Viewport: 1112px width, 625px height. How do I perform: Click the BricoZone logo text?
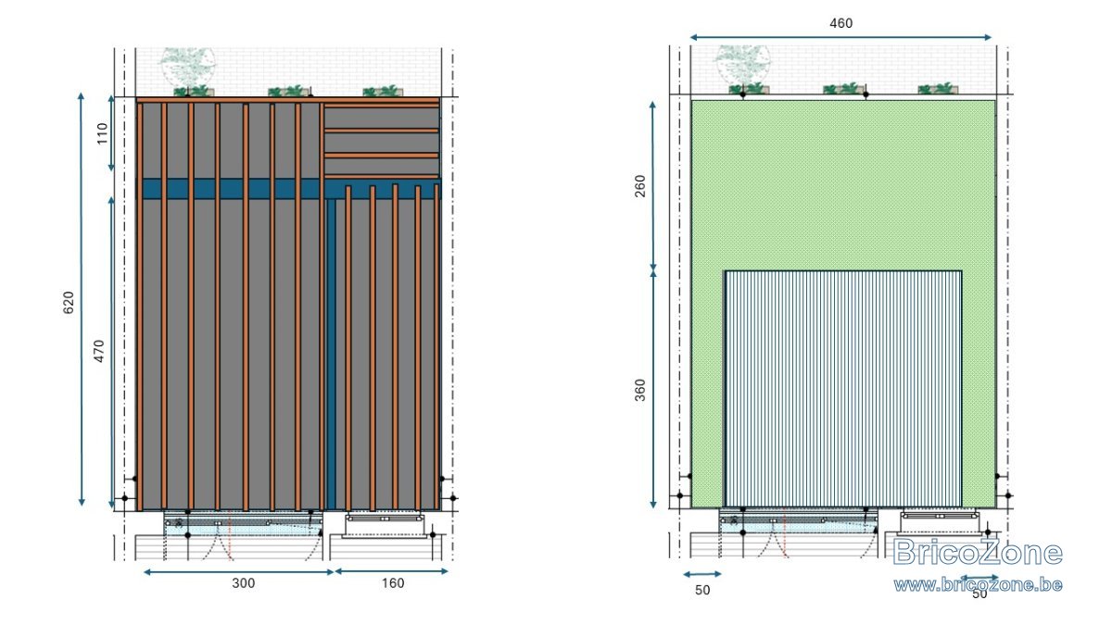coord(978,554)
